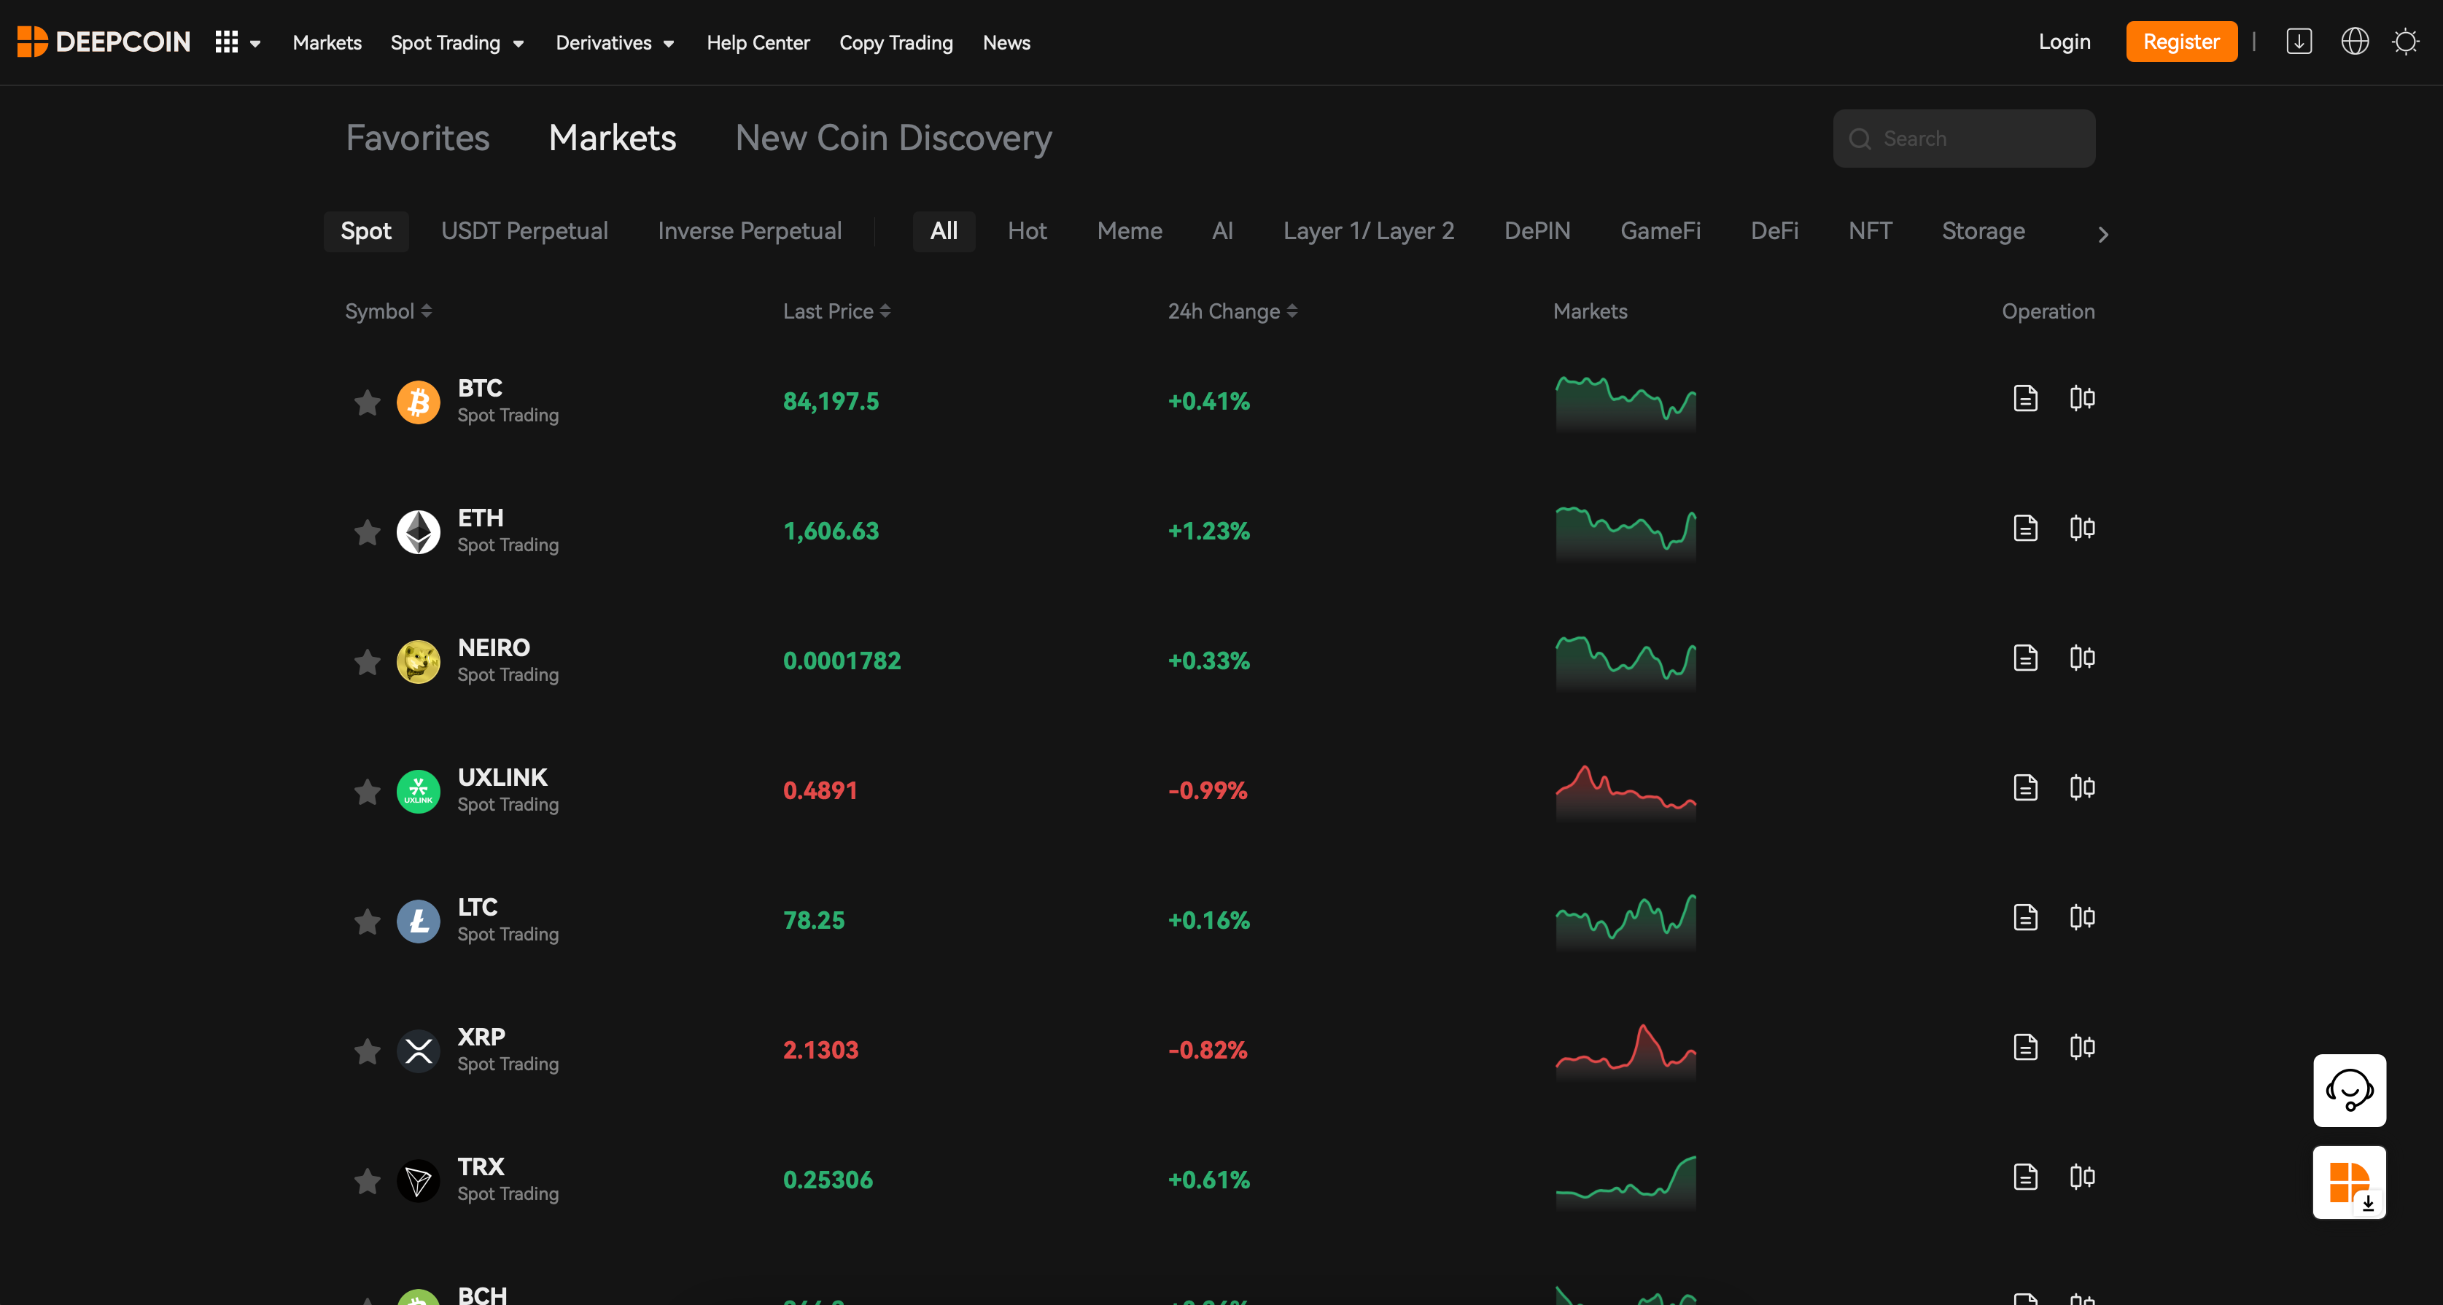
Task: Open UXLINK details document icon
Action: (x=2024, y=788)
